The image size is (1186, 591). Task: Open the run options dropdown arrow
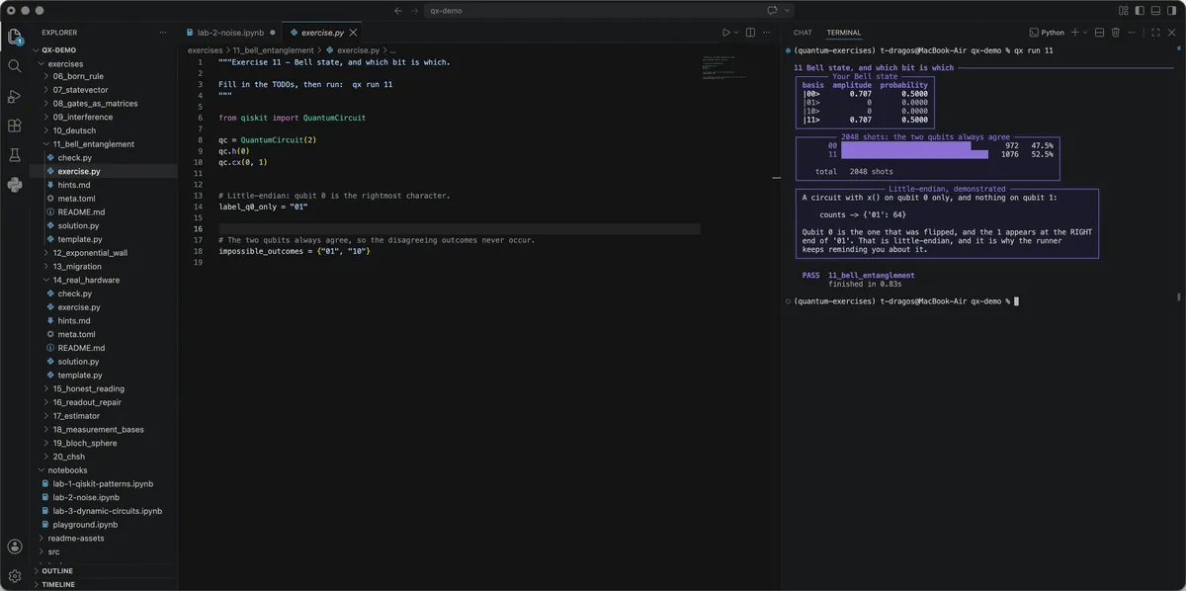(x=738, y=33)
